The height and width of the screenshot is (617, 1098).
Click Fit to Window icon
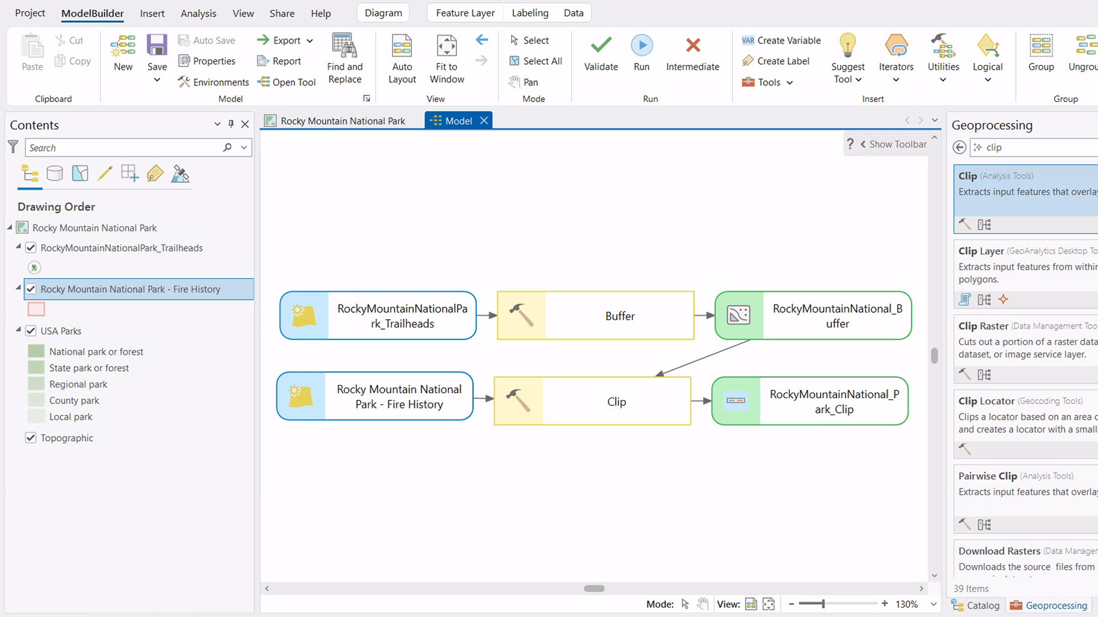[447, 45]
